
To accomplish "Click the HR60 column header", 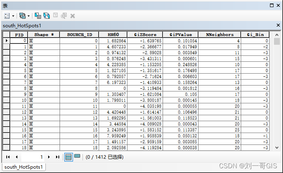I will [x=113, y=35].
